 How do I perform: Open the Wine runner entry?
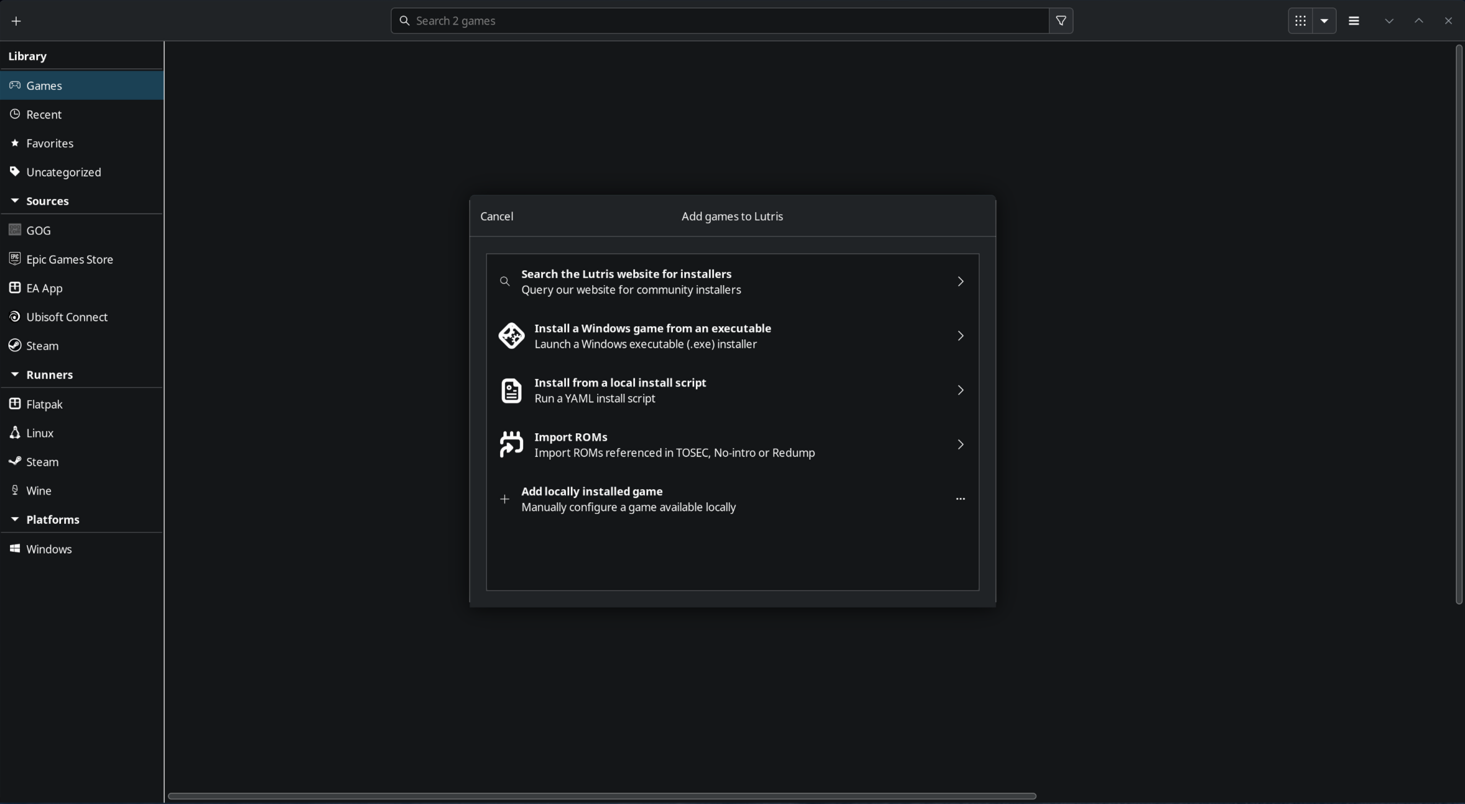tap(39, 490)
